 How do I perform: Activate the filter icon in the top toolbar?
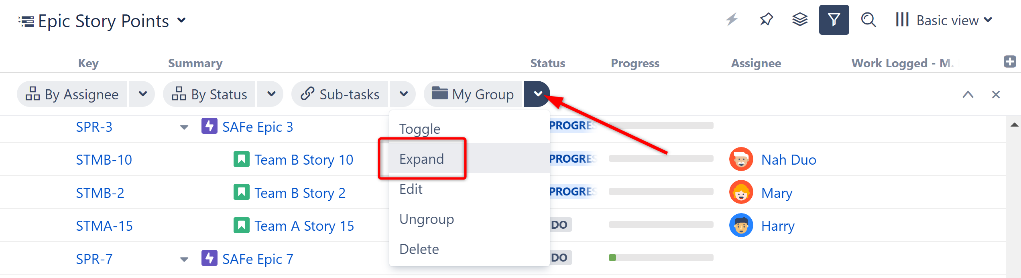pyautogui.click(x=834, y=20)
